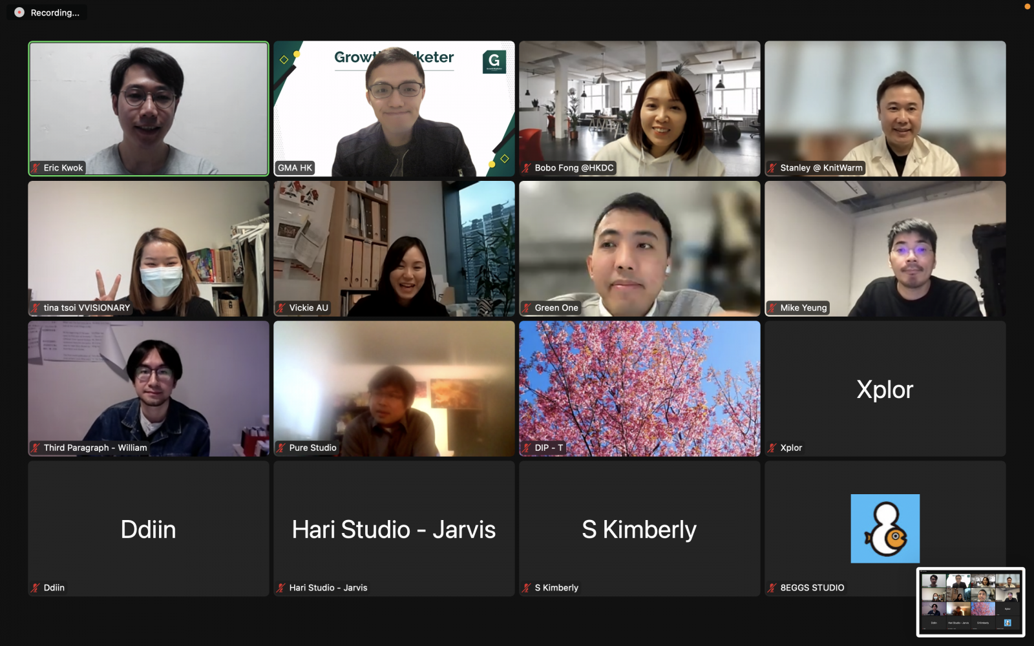Select the DIP - T cherry blossom tile

click(640, 389)
